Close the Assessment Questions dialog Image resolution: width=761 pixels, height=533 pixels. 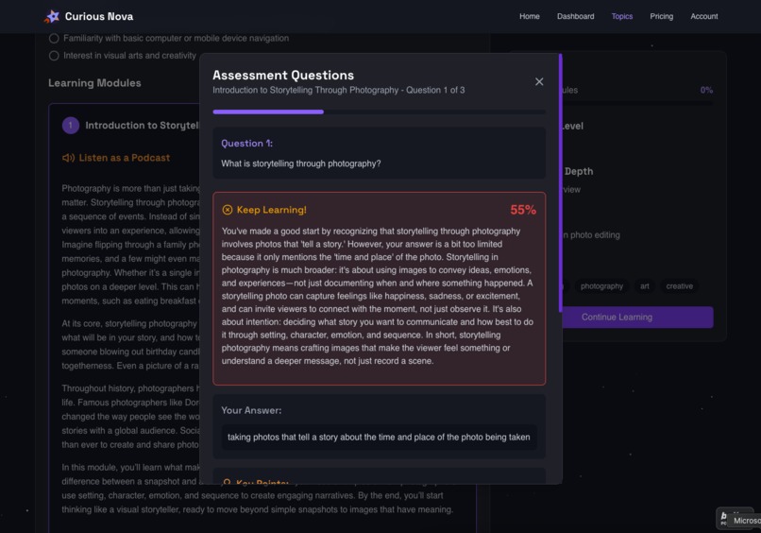pyautogui.click(x=539, y=81)
